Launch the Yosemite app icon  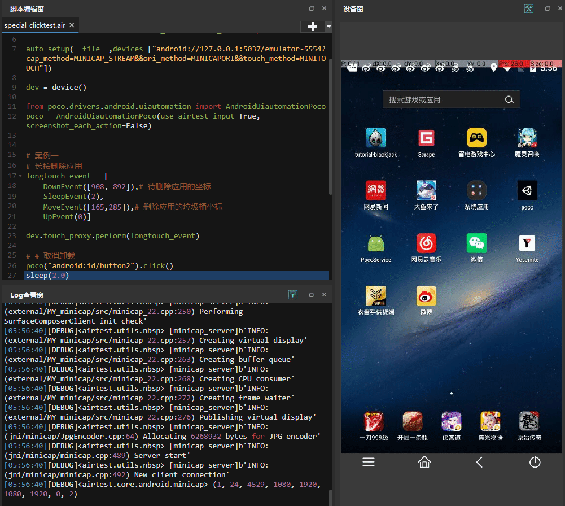click(527, 243)
